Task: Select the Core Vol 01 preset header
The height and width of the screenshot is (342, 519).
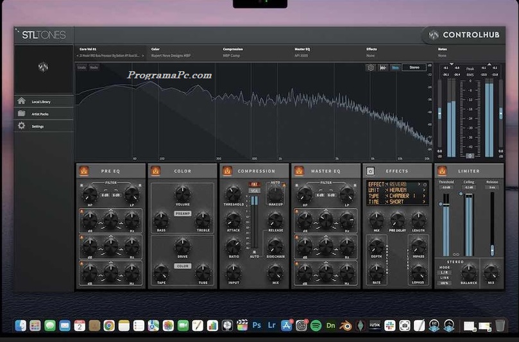Action: pyautogui.click(x=88, y=49)
